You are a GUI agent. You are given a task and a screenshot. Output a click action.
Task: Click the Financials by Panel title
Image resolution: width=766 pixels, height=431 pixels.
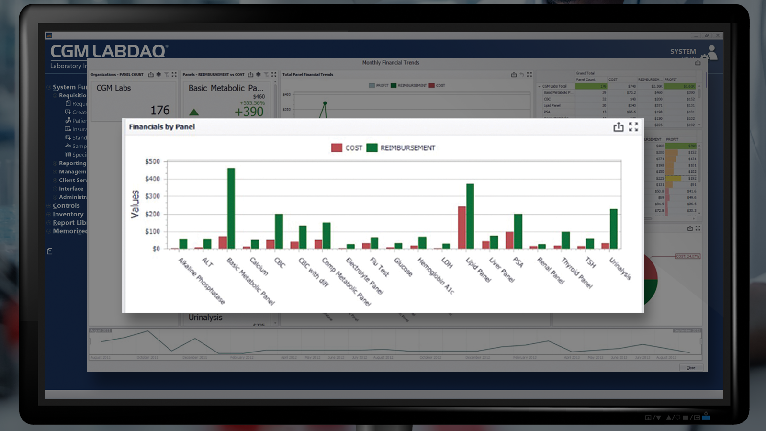pyautogui.click(x=162, y=127)
